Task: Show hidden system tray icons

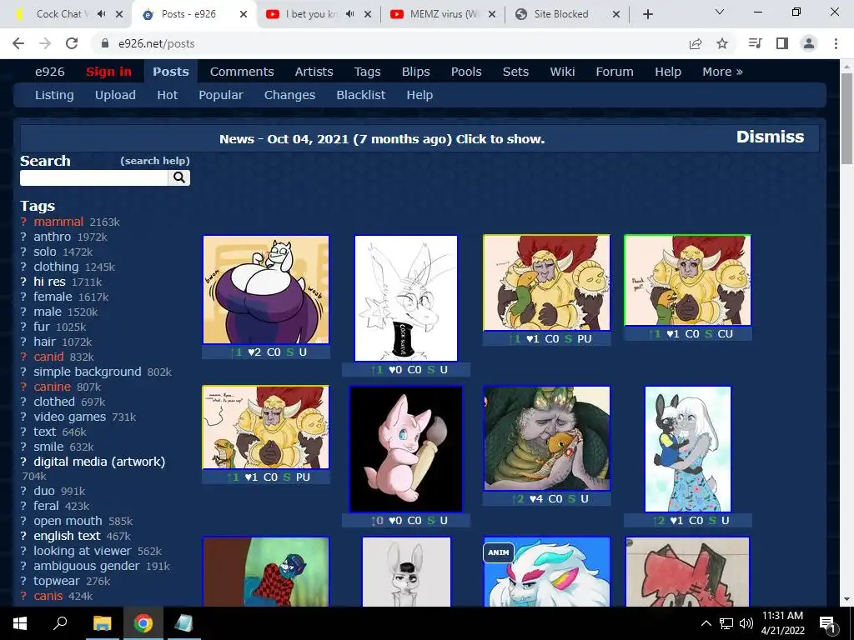Action: coord(706,623)
